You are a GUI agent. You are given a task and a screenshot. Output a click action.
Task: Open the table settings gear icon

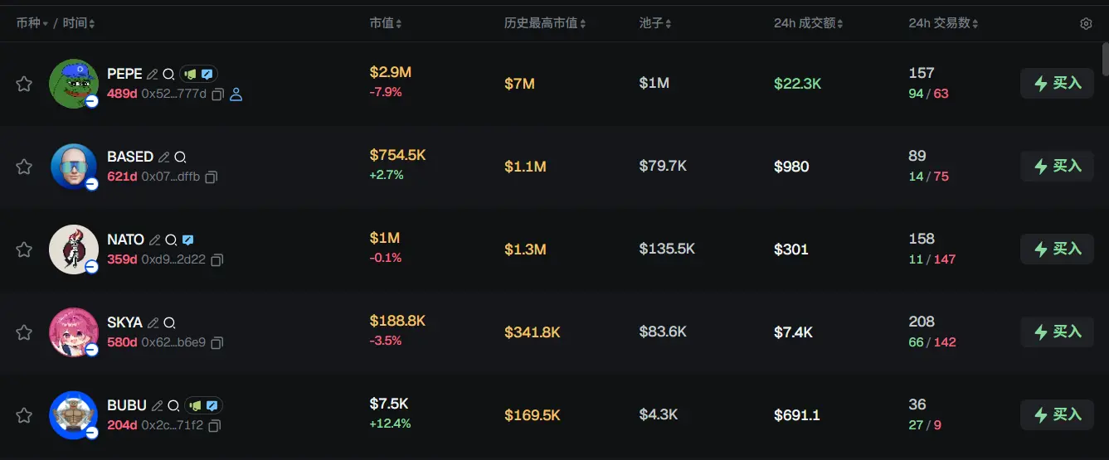coord(1086,24)
